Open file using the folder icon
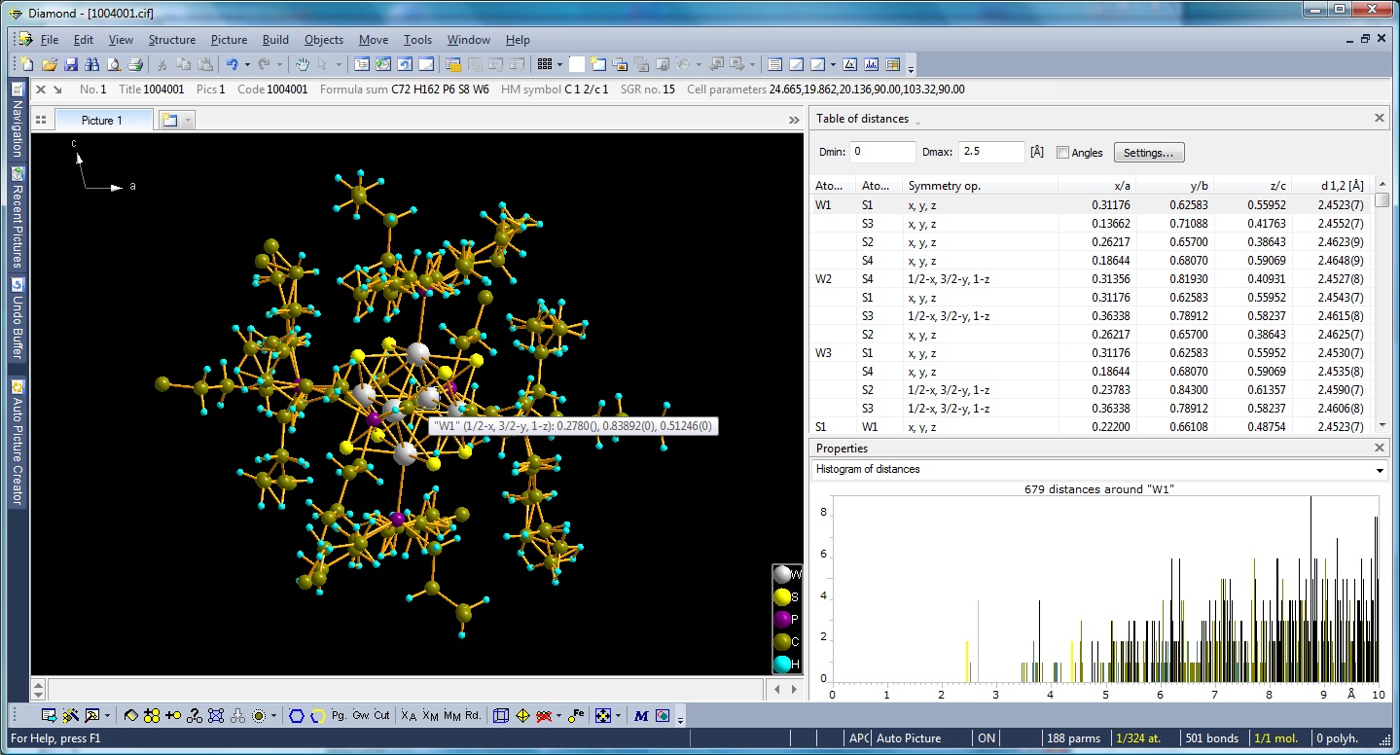 point(49,64)
